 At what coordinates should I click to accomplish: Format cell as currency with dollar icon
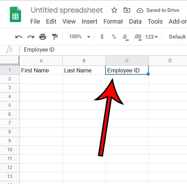click(x=102, y=37)
